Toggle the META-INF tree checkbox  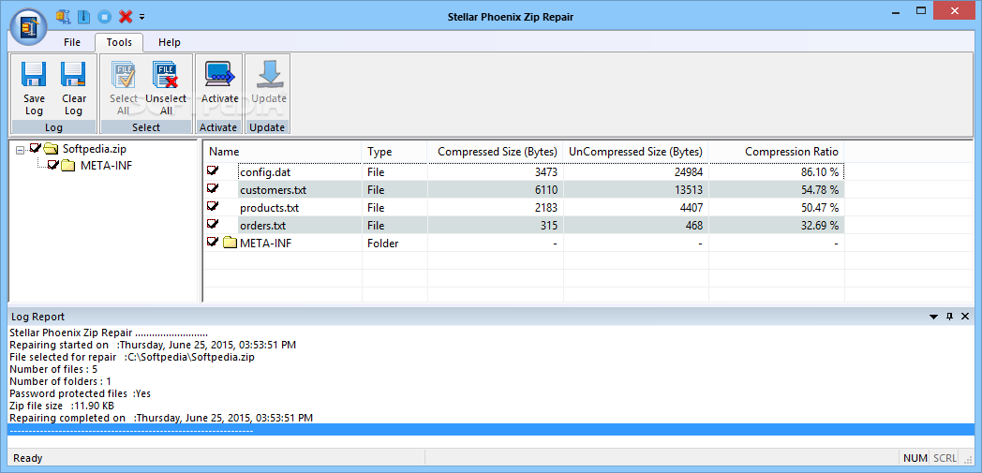(52, 165)
